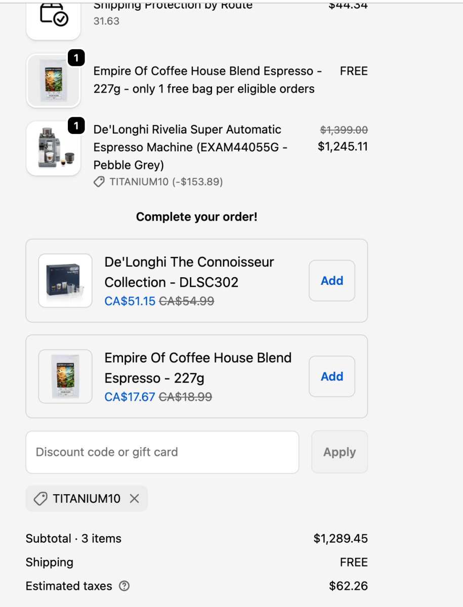Click the CA$51.15 sale price
The height and width of the screenshot is (607, 463).
pyautogui.click(x=130, y=301)
